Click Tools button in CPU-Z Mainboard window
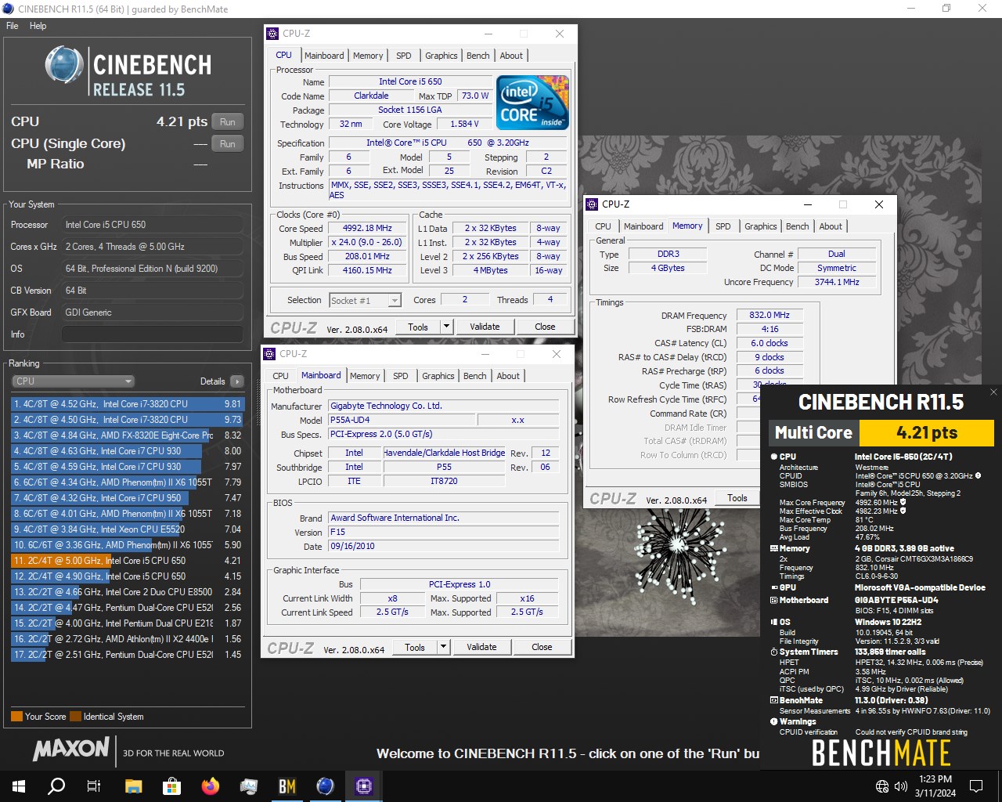 click(415, 647)
